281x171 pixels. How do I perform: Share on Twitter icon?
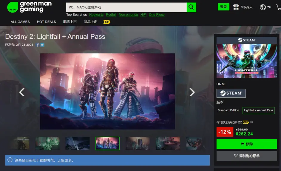pos(42,45)
